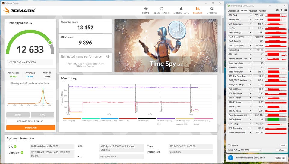Expand the Memory Clock sensor dropdown
289x164 pixels.
[250, 20]
